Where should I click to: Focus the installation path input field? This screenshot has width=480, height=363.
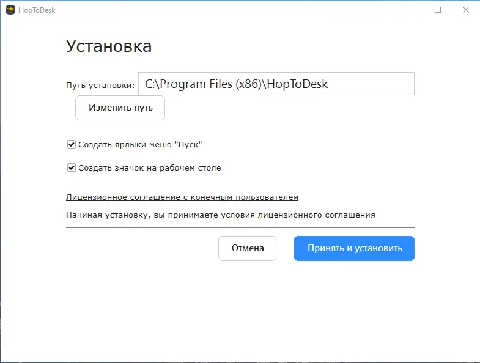(276, 84)
